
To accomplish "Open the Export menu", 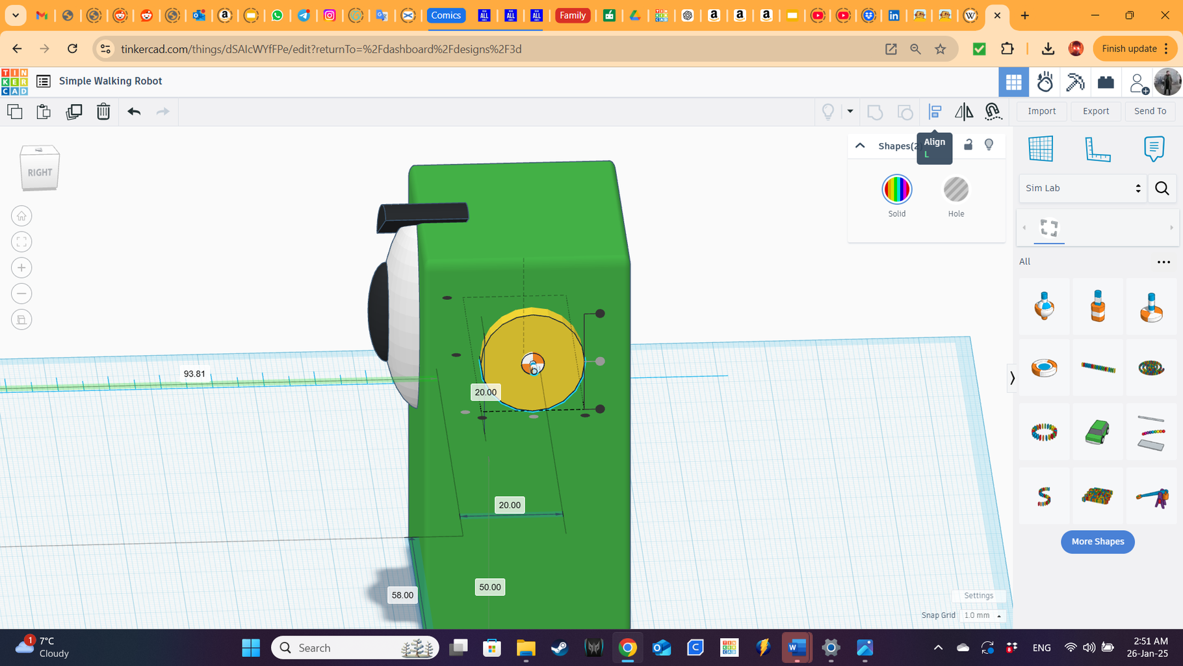I will pos(1095,111).
